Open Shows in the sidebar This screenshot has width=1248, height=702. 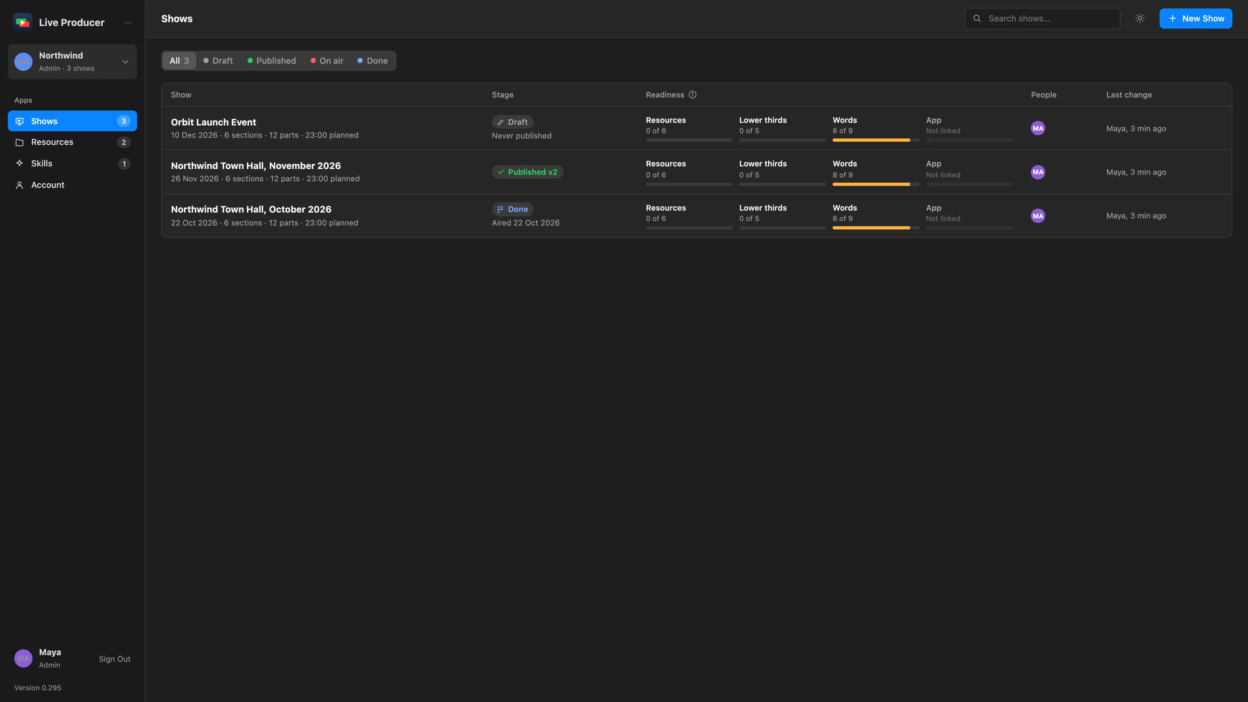pos(72,121)
